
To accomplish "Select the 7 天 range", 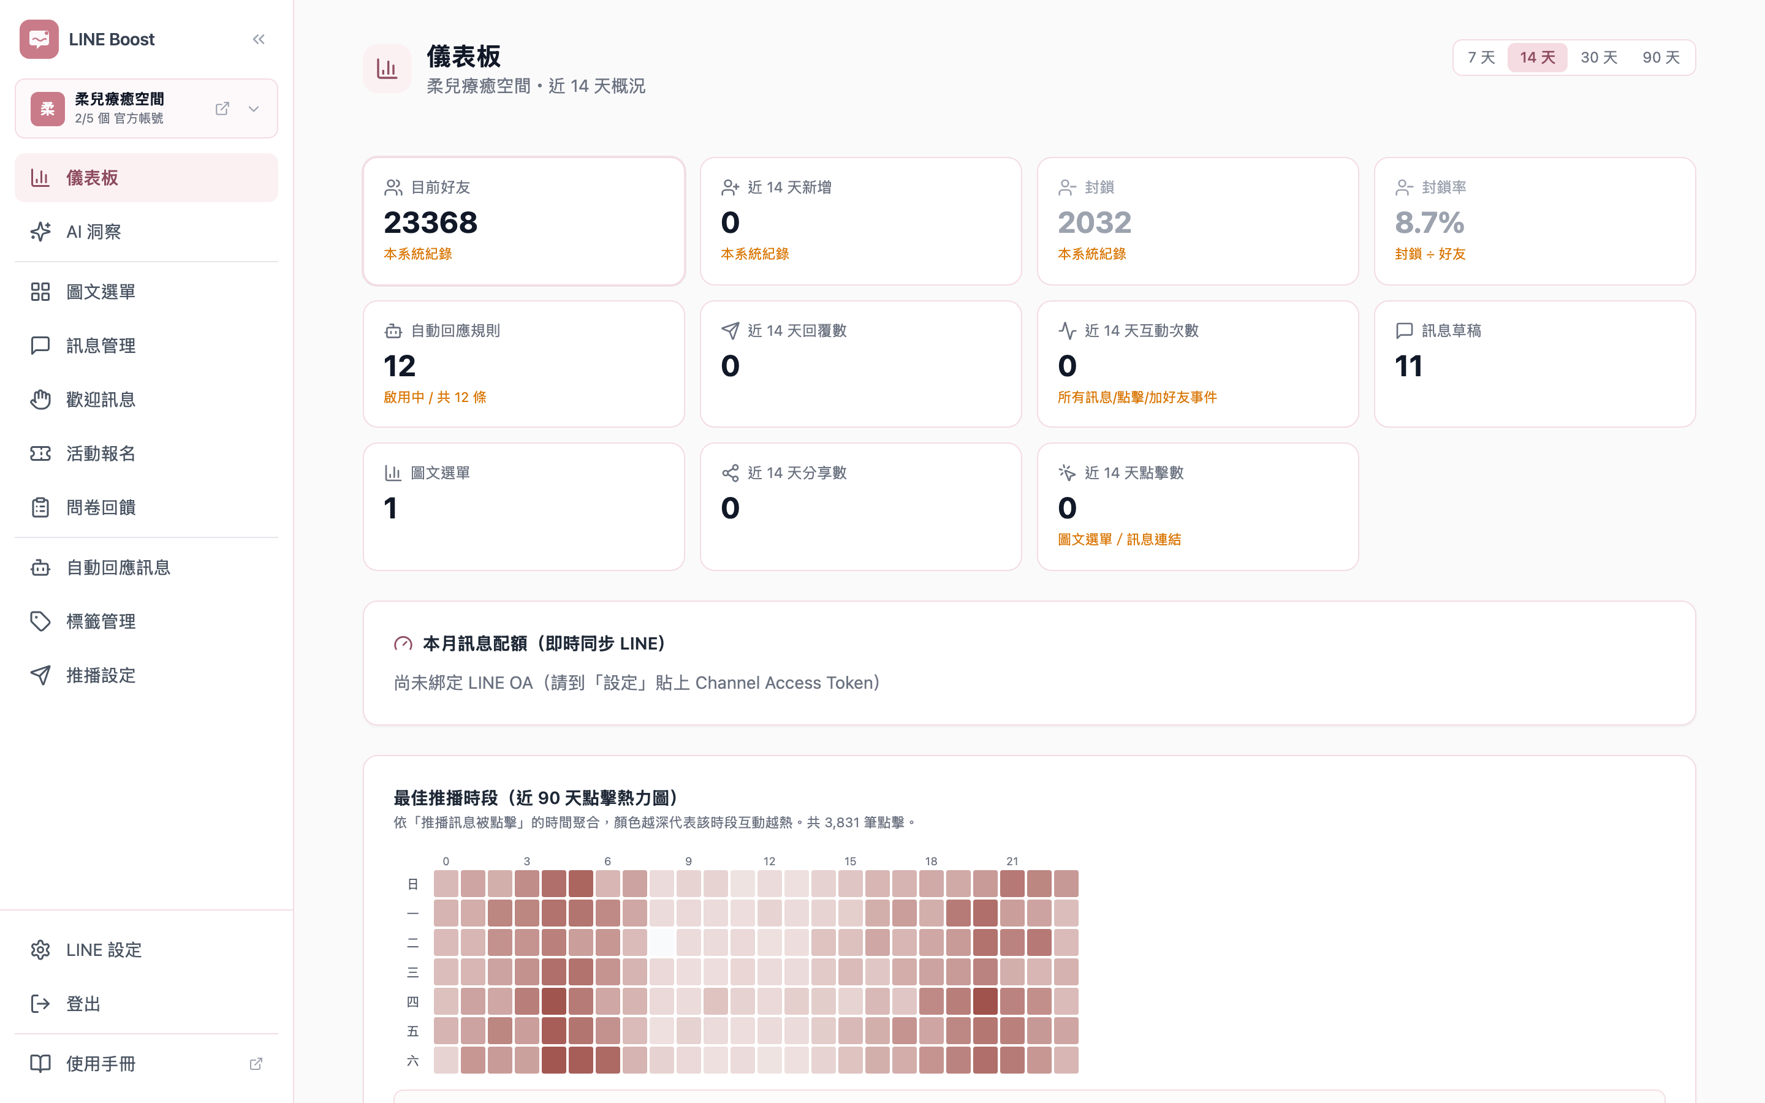I will [x=1481, y=58].
